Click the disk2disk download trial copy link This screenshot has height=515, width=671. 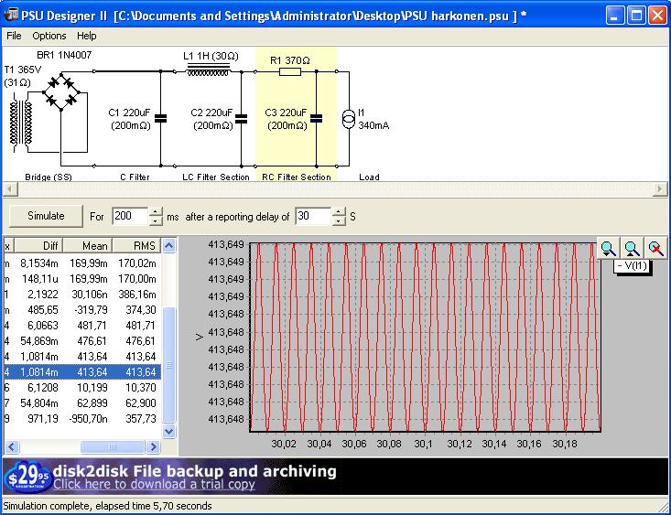[x=154, y=485]
